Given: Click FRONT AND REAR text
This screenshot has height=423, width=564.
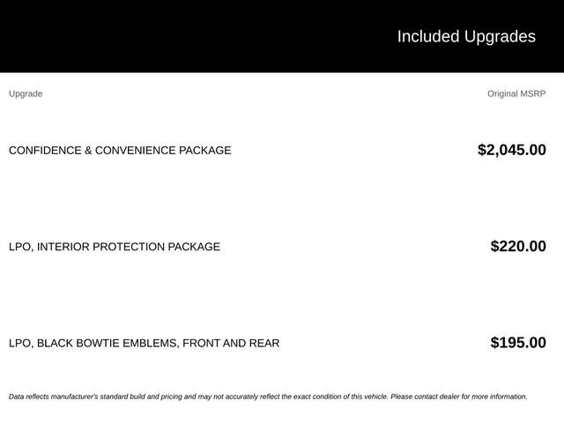Looking at the screenshot, I should (x=231, y=343).
